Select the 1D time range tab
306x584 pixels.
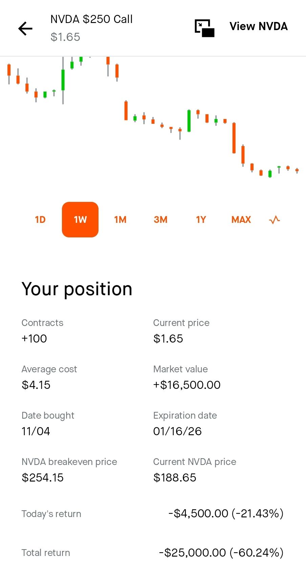(40, 220)
